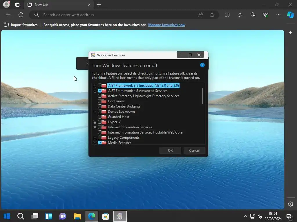Add this page to favourites star
297x222 pixels.
212,15
